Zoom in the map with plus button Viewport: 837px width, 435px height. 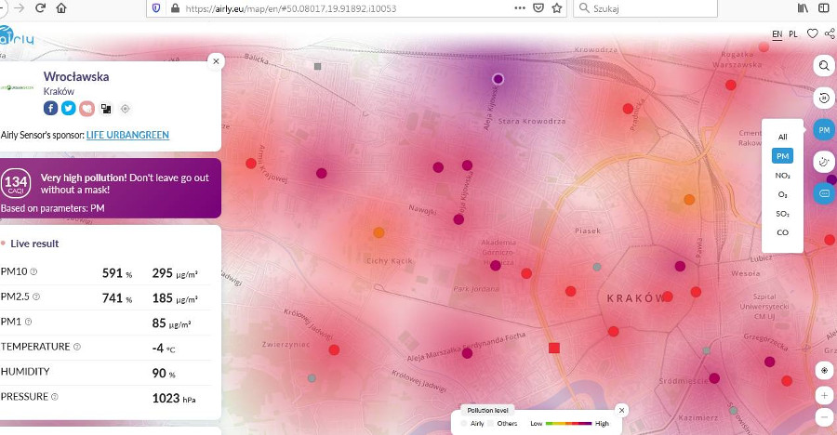(x=824, y=396)
